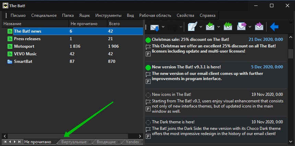Screen dimensions: 295x146
Task: Click the scroll down arrow of message list
Action: (x=291, y=142)
